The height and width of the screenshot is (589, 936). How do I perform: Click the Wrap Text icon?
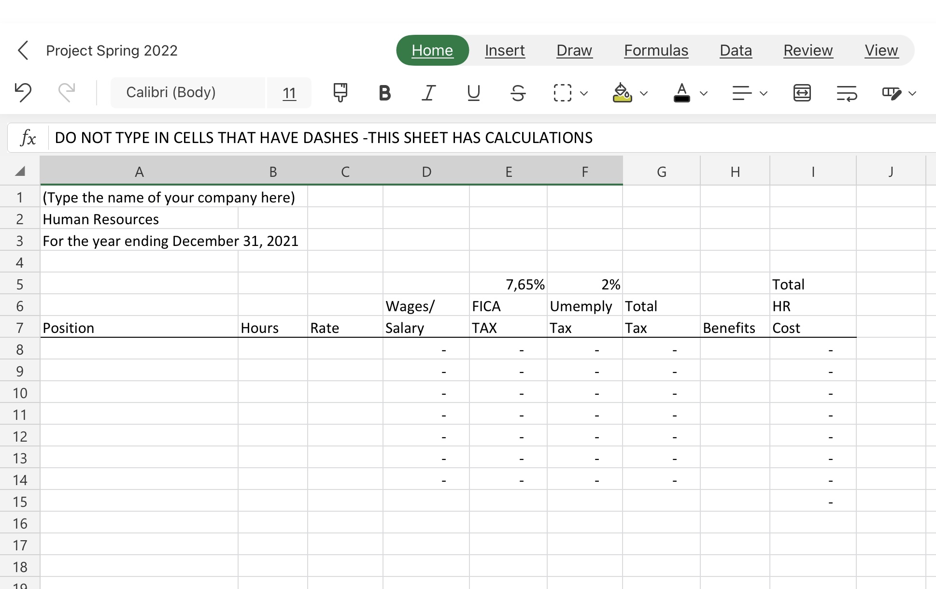(x=846, y=92)
